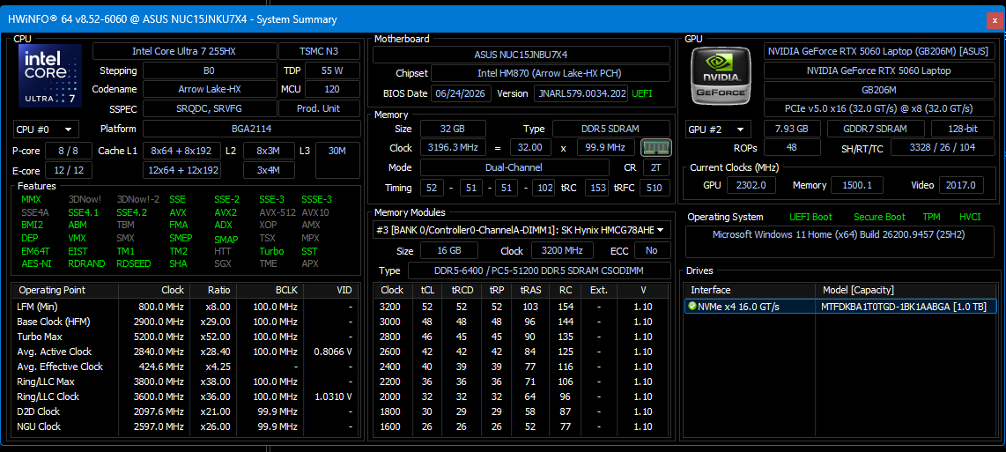Select the Turbo Max operating point row
This screenshot has height=452, width=1006.
pyautogui.click(x=186, y=337)
